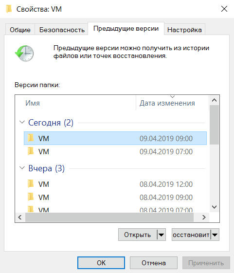This screenshot has height=273, width=234.
Task: Click folder icon of VM 08.04.2019 12:00
Action: click(x=31, y=183)
